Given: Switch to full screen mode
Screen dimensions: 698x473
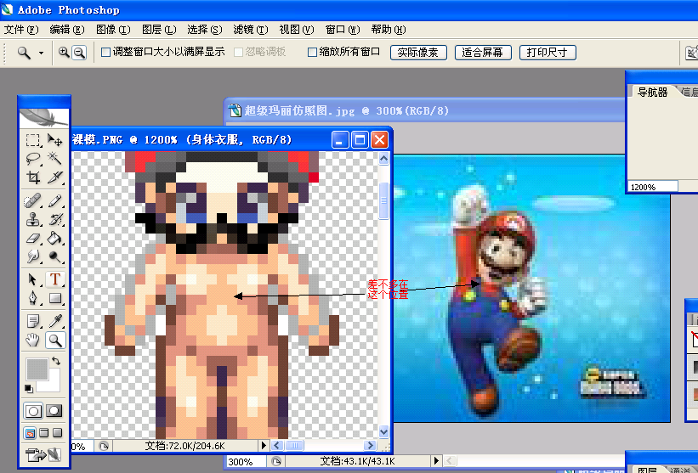Looking at the screenshot, I should [x=58, y=433].
